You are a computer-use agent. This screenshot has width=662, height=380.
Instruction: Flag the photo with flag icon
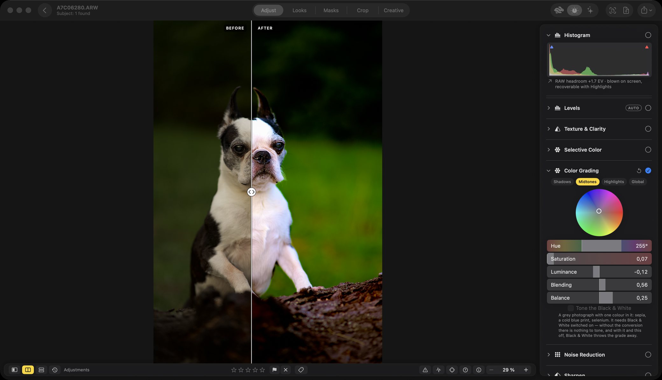pyautogui.click(x=274, y=370)
